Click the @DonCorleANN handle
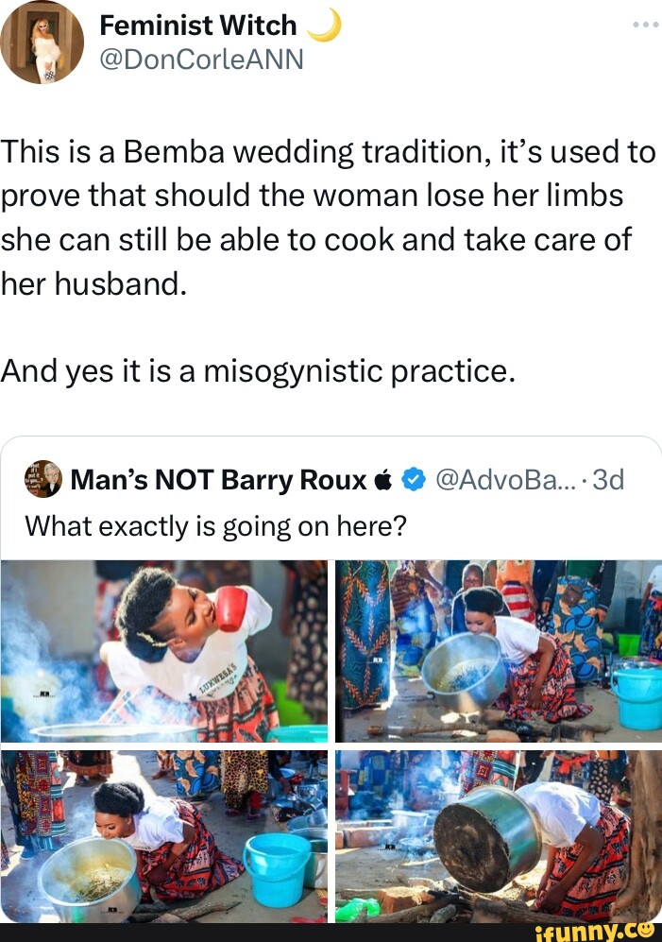662x942 pixels. pos(201,60)
